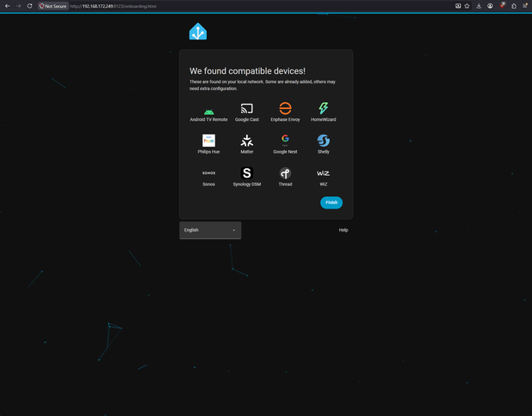The image size is (532, 416).
Task: Choose the Enphase Envoy integration icon
Action: click(x=285, y=108)
